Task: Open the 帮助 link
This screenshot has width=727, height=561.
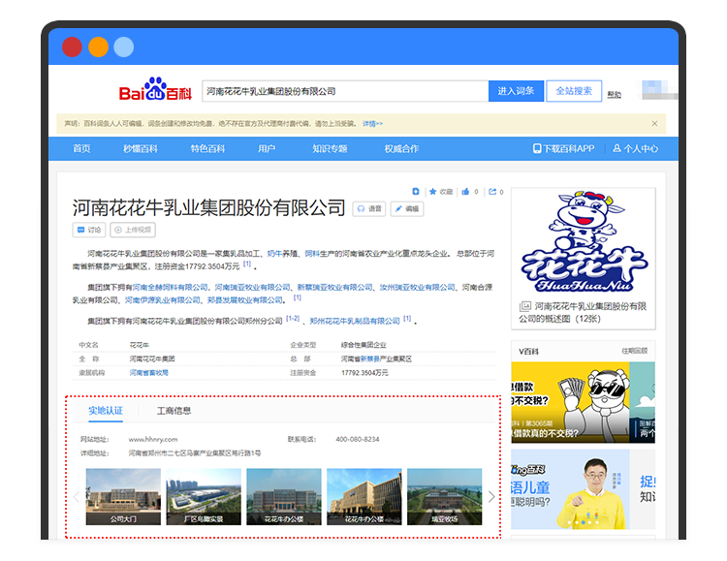Action: [614, 95]
